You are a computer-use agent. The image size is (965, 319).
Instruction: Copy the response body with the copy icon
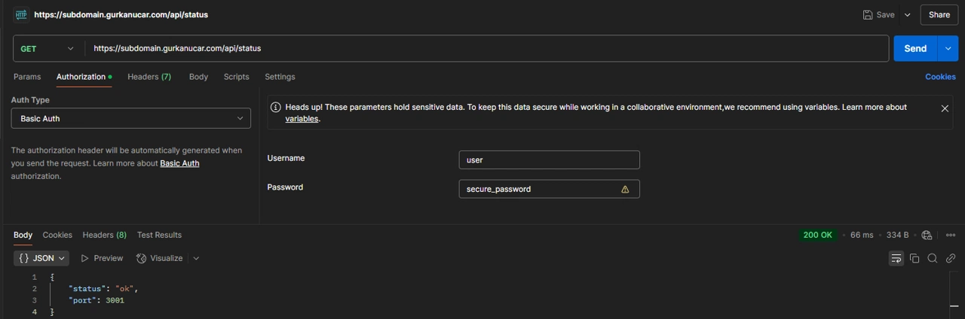[914, 258]
